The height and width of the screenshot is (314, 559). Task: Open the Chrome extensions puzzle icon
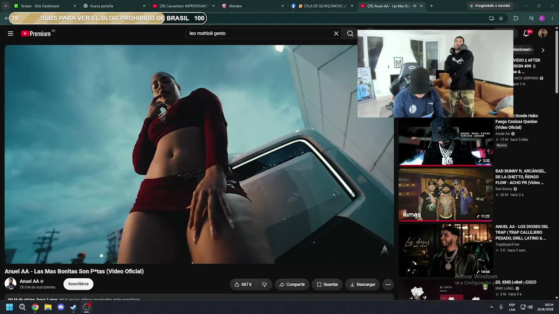[x=516, y=18]
